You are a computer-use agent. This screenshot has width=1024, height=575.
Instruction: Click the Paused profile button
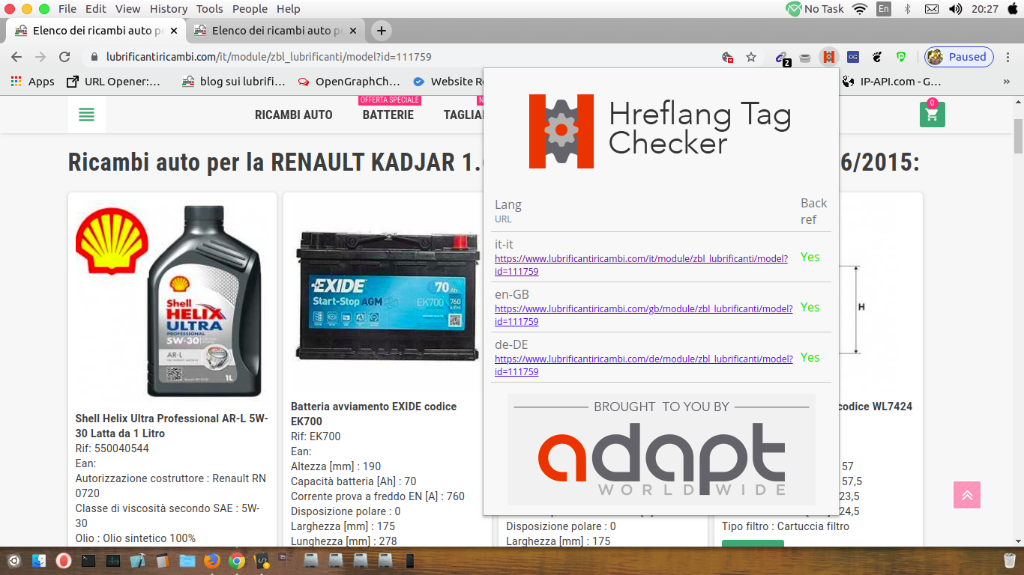click(x=959, y=57)
